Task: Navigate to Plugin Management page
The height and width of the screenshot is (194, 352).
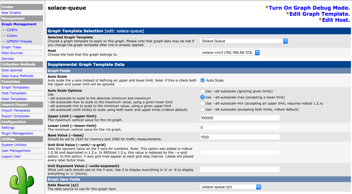Action: (x=17, y=133)
